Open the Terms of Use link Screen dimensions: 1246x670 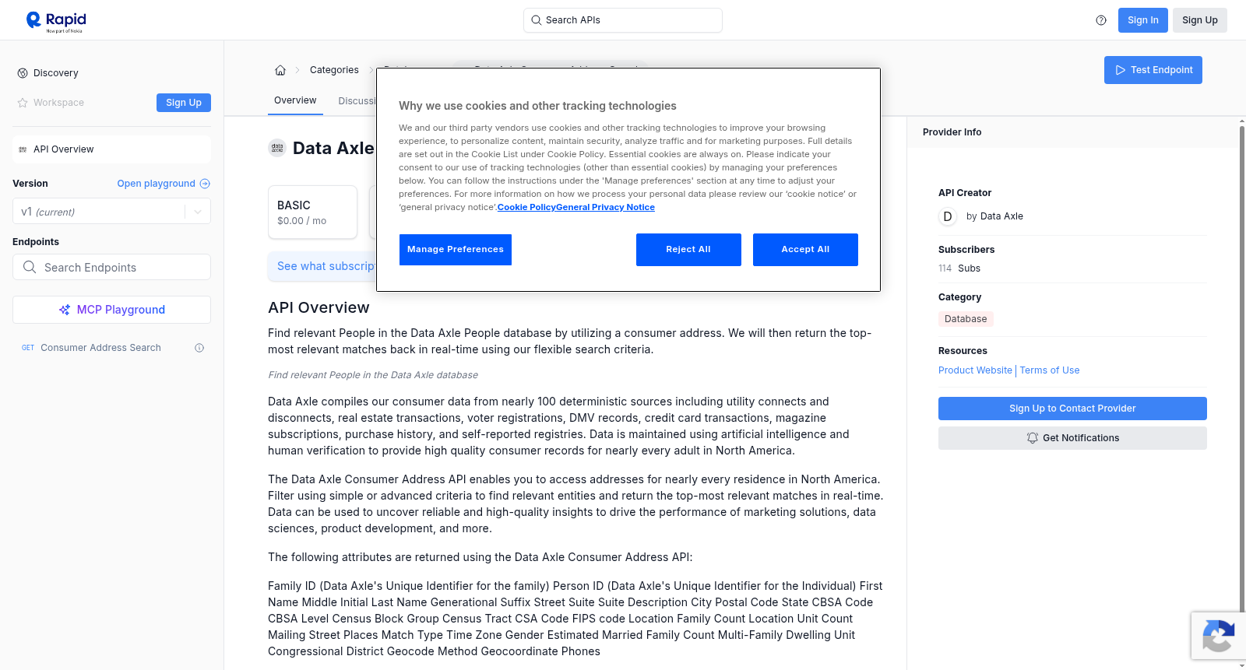pos(1050,370)
